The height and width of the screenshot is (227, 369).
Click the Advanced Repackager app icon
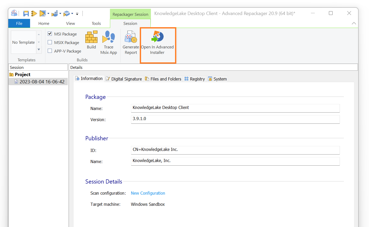click(14, 13)
